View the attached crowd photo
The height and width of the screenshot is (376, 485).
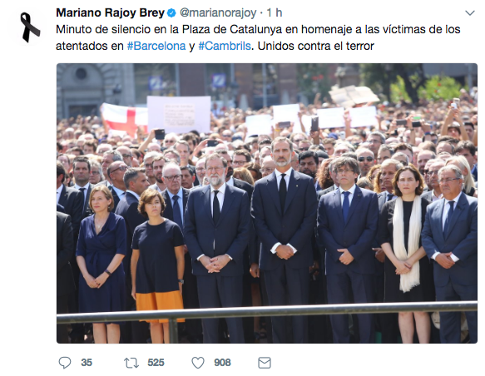(x=267, y=203)
